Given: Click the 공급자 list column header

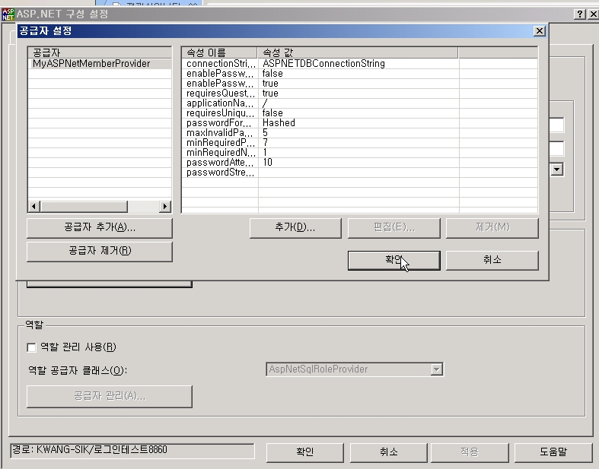Looking at the screenshot, I should pos(100,52).
